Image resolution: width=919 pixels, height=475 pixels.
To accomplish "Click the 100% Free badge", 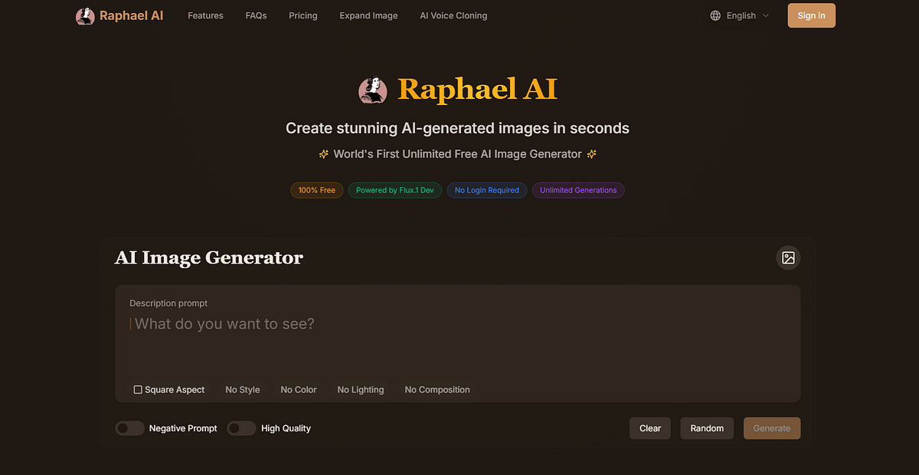I will [x=317, y=190].
